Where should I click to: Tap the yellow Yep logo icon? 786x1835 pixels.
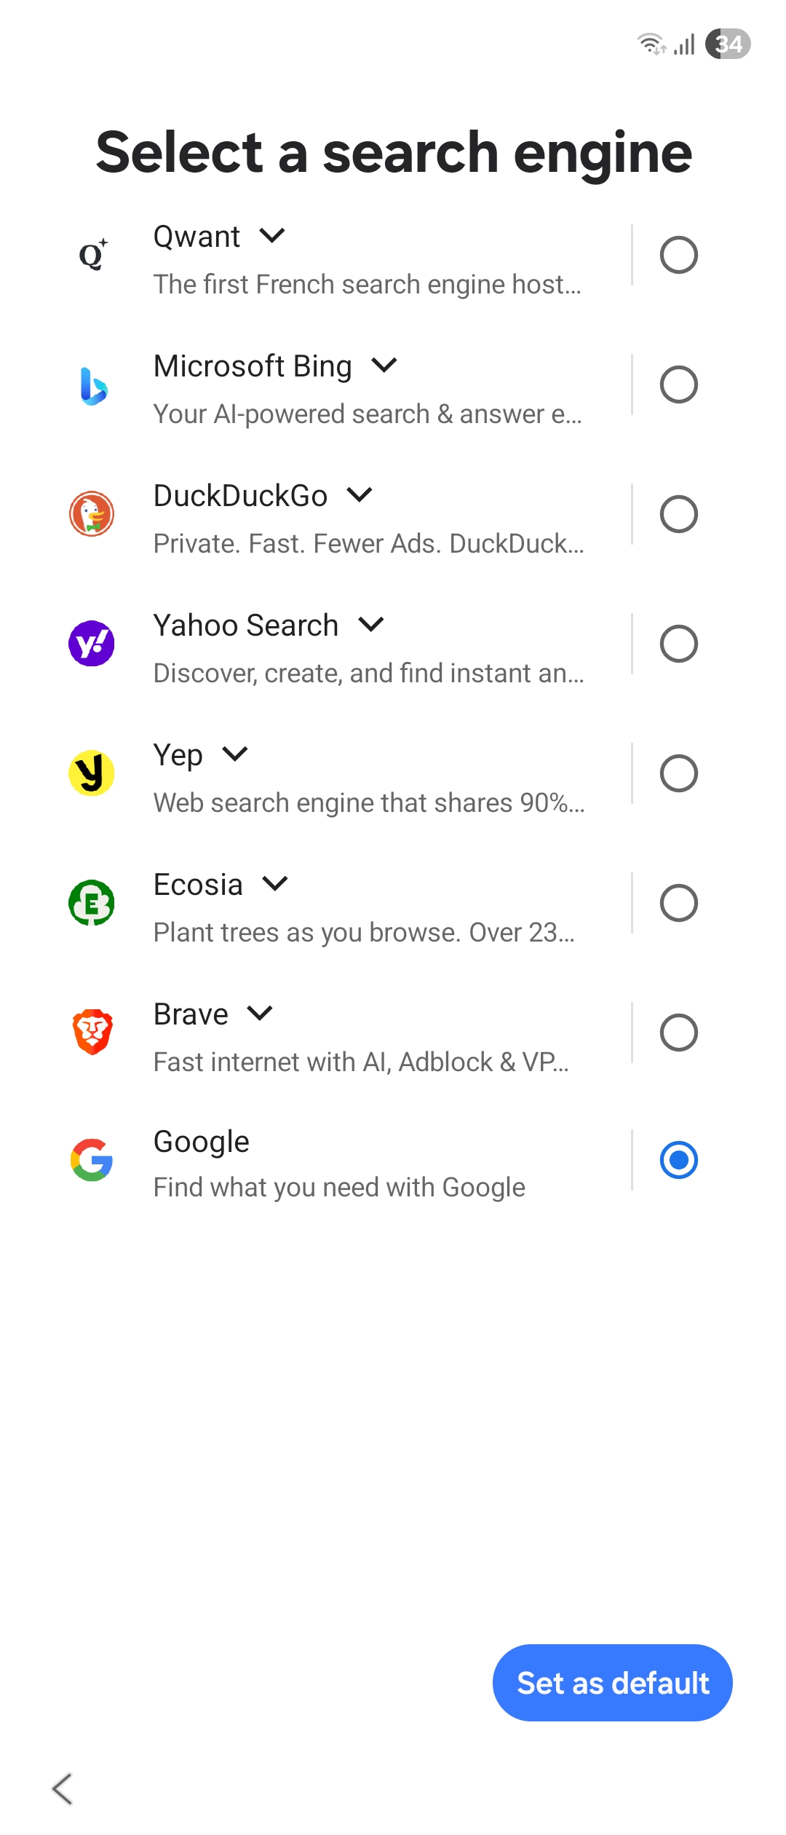coord(92,773)
